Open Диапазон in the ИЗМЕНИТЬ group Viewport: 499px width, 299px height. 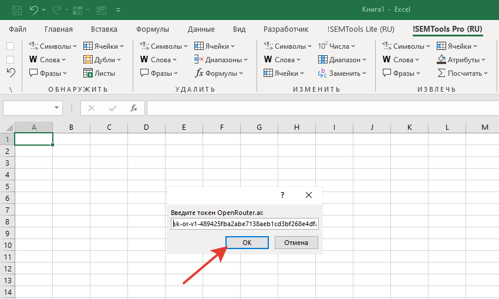pyautogui.click(x=342, y=59)
